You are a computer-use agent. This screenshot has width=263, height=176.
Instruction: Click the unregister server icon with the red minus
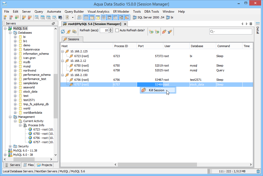[11, 17]
